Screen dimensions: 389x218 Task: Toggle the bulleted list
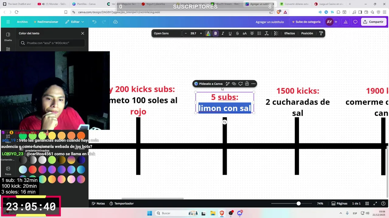(259, 33)
